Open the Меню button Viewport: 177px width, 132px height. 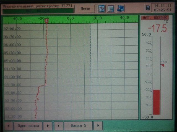pyautogui.click(x=85, y=9)
